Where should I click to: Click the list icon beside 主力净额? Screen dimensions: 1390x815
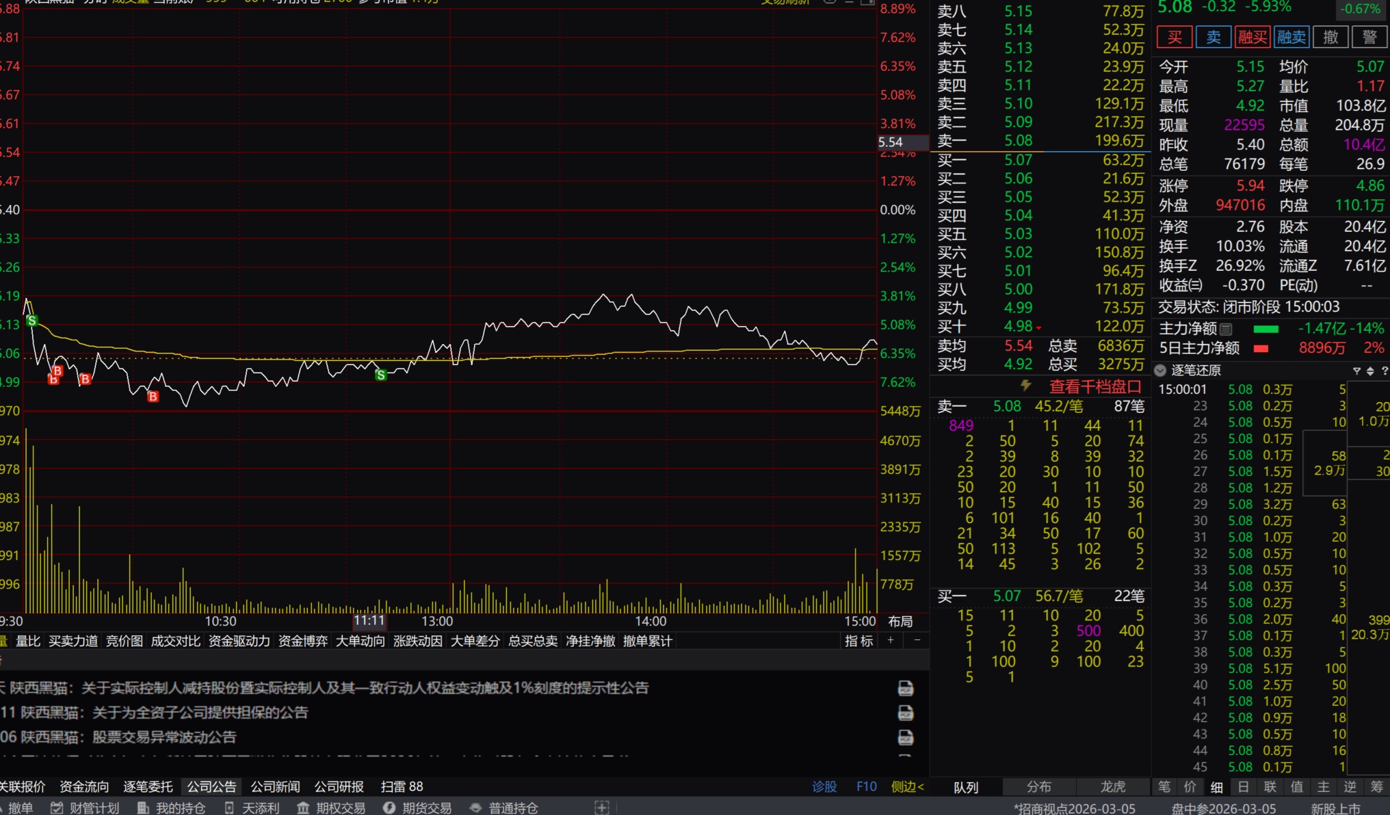pos(1226,329)
